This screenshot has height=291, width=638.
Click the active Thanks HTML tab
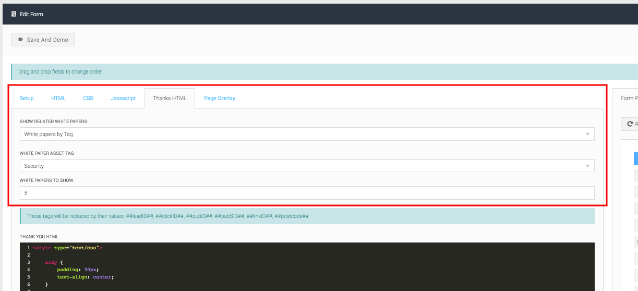pyautogui.click(x=170, y=98)
